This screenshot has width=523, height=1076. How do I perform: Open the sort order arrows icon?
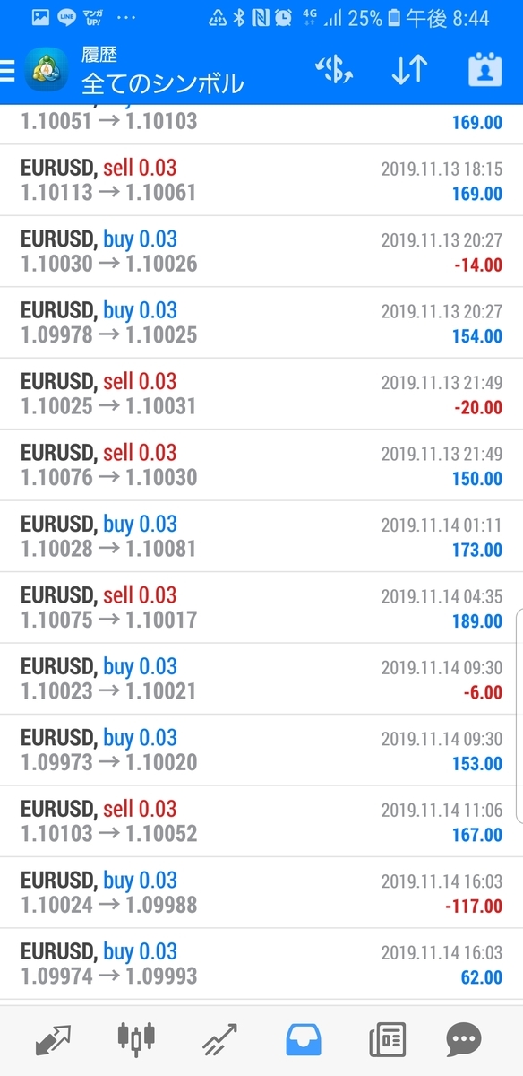coord(409,71)
